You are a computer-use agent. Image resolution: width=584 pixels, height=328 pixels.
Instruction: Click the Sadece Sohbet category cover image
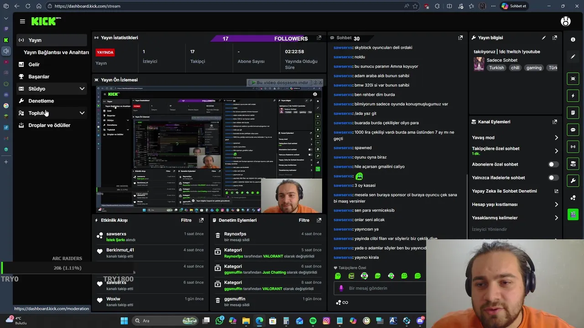coord(479,64)
